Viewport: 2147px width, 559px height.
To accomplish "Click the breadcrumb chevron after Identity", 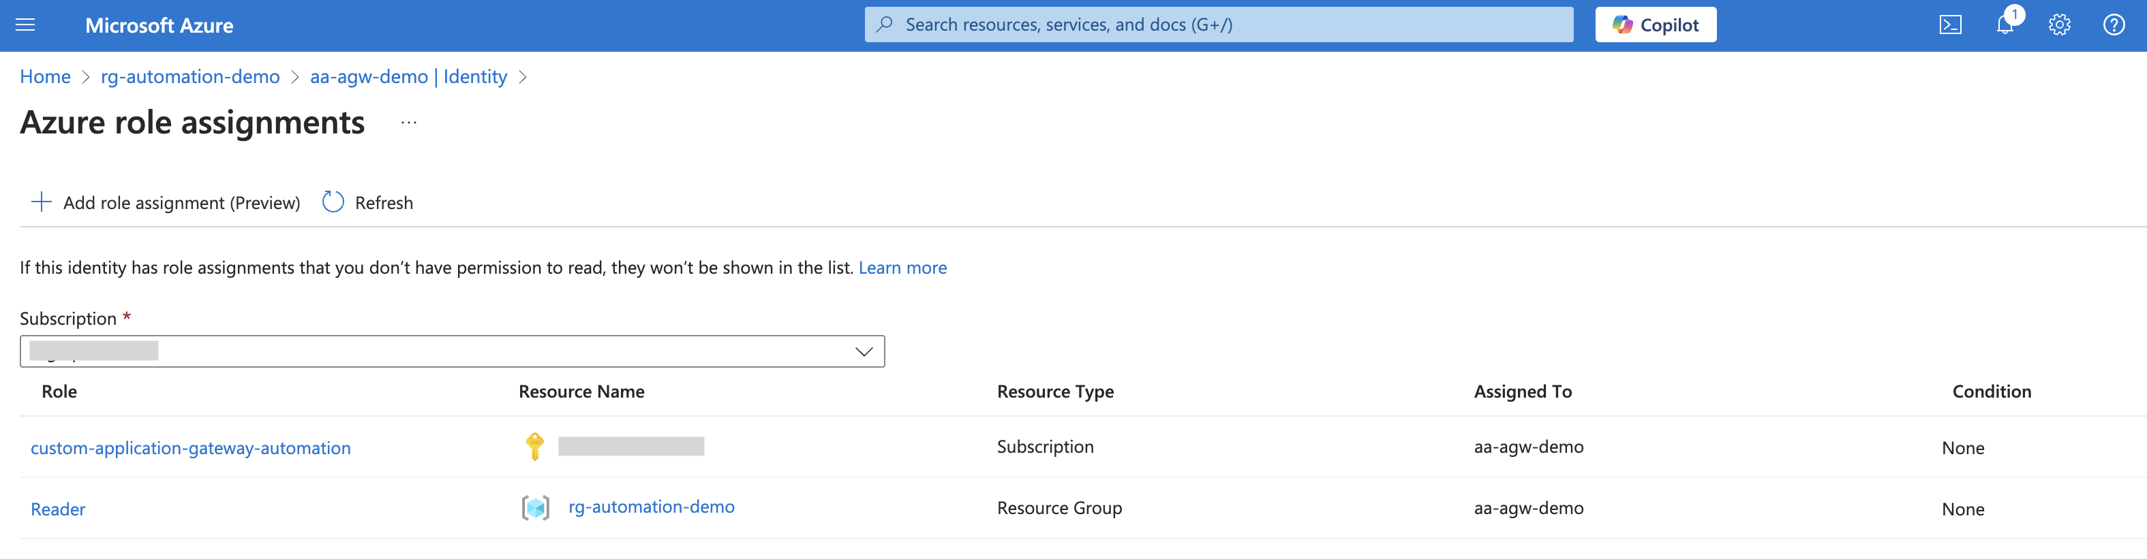I will [523, 77].
